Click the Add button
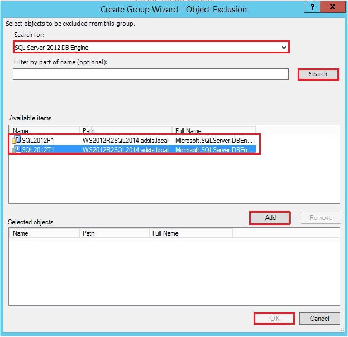Screen dimensions: 348x337 (270, 218)
